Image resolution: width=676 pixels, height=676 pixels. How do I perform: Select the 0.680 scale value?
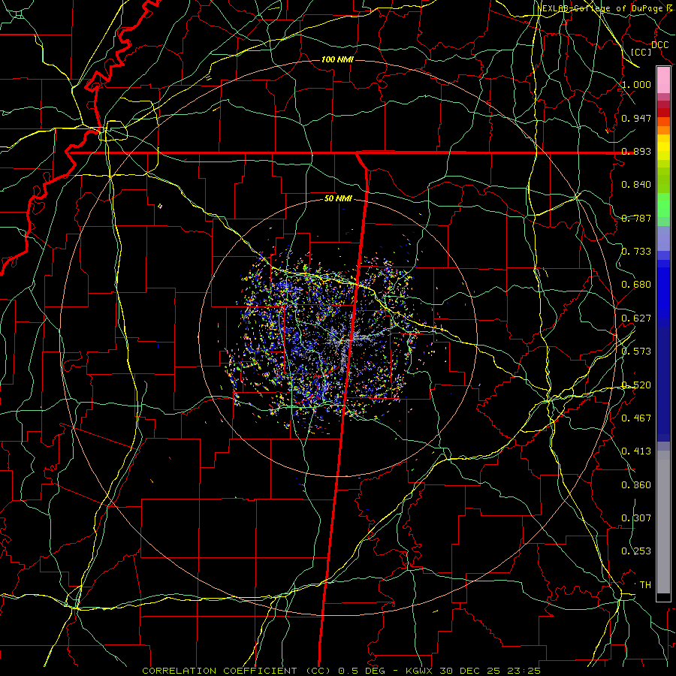(636, 285)
